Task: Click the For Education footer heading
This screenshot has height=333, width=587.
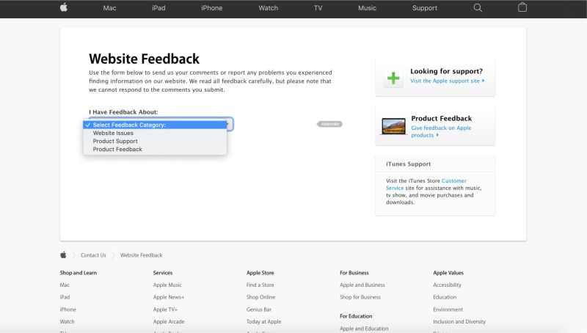Action: click(x=356, y=316)
